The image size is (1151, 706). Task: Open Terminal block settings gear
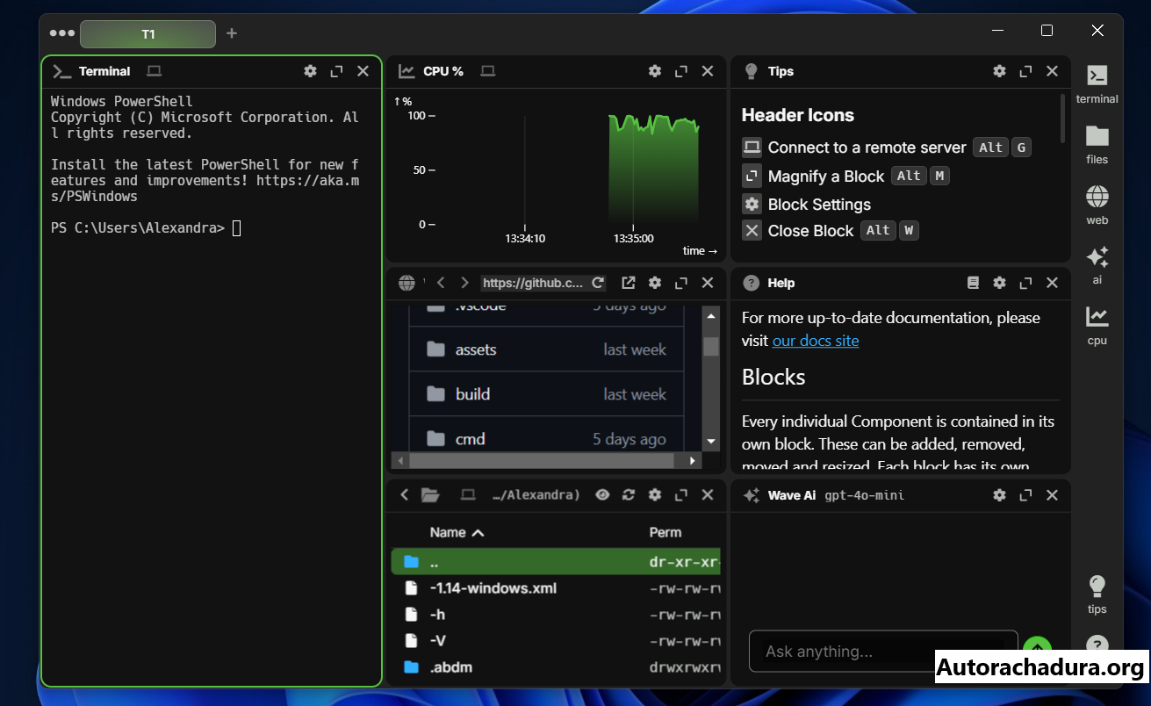coord(310,71)
